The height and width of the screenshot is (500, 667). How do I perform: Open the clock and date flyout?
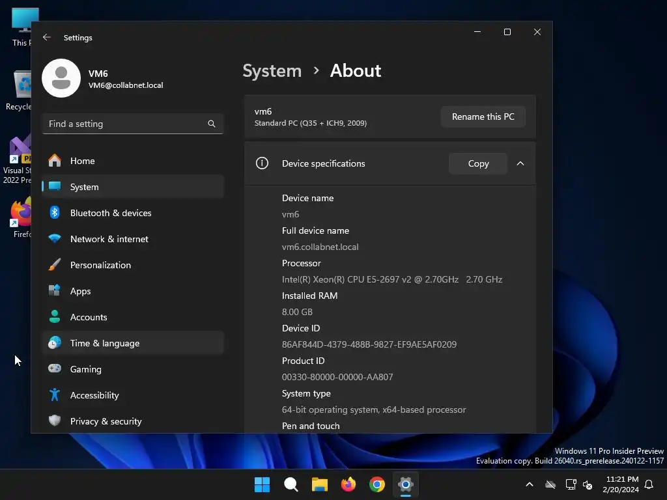[x=621, y=484]
